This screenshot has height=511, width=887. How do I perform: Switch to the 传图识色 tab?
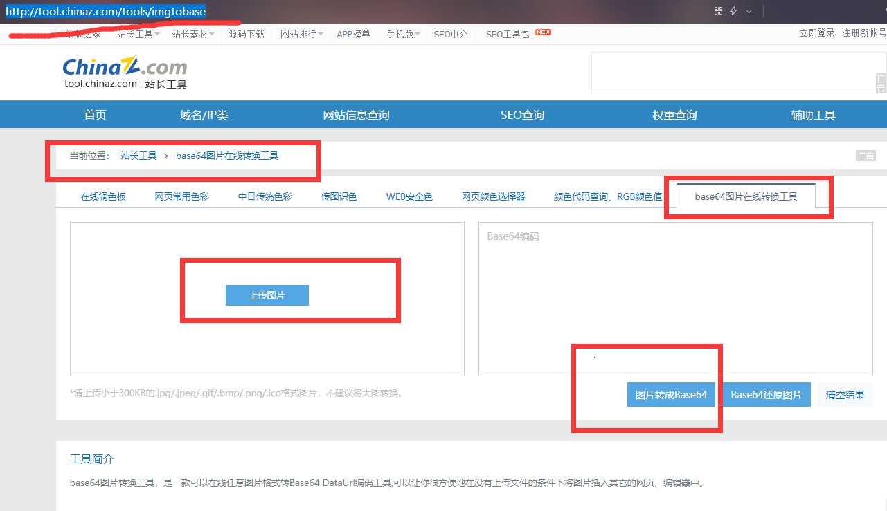(x=339, y=196)
